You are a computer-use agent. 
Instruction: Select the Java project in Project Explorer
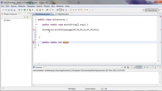(x=7, y=20)
